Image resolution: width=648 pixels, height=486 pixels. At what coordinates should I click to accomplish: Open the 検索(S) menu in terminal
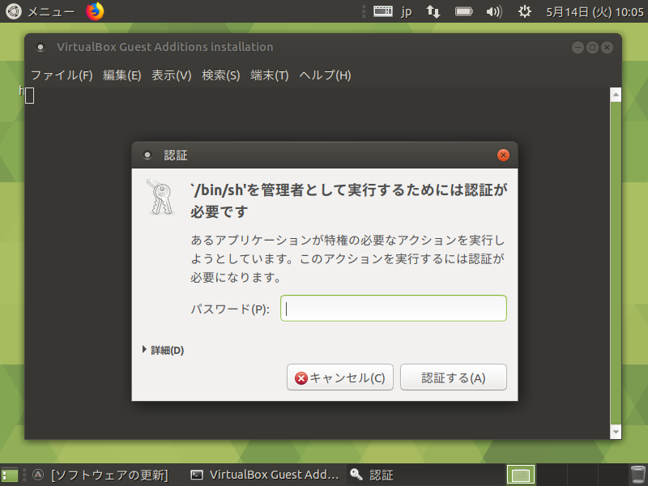coord(220,75)
